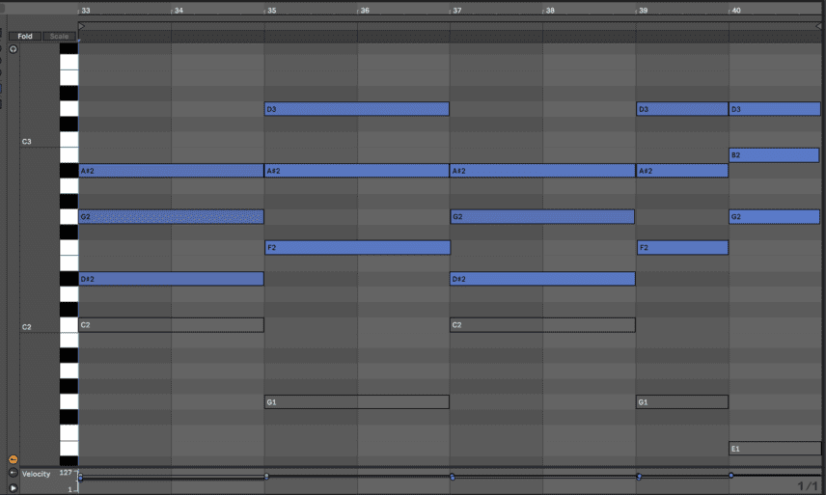Click the Velocity lane label
Viewport: 826px width, 495px height.
click(37, 474)
